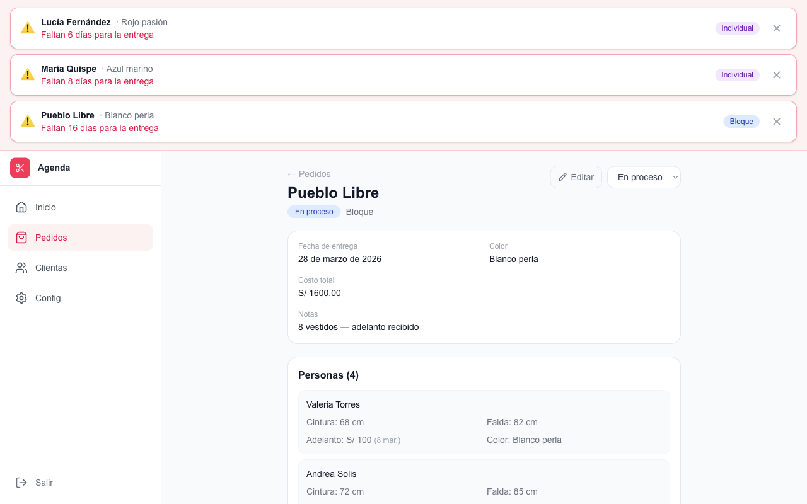Click the Clientas people icon
Image resolution: width=807 pixels, height=504 pixels.
(21, 268)
